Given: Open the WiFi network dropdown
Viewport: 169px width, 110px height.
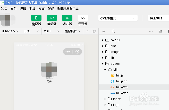Looking at the screenshot, I should tap(52, 31).
